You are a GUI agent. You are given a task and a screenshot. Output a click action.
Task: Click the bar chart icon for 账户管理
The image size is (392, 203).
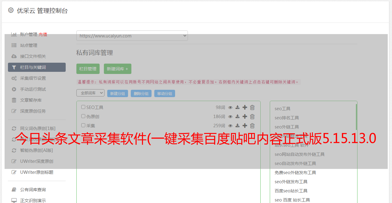(14, 34)
